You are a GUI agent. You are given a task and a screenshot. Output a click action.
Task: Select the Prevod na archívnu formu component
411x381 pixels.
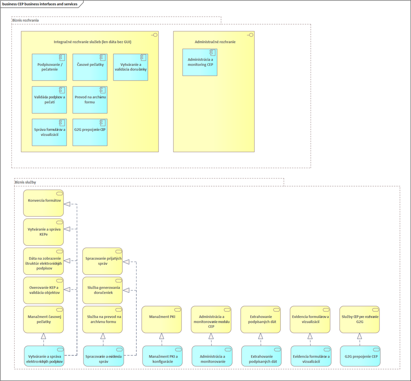point(90,99)
